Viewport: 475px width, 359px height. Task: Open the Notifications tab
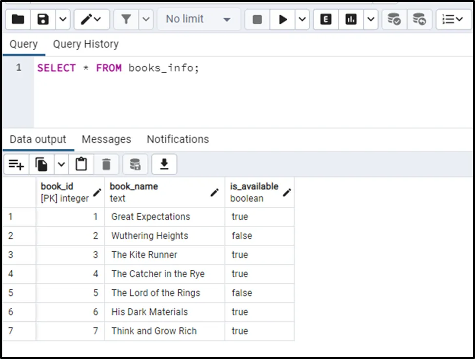click(178, 139)
